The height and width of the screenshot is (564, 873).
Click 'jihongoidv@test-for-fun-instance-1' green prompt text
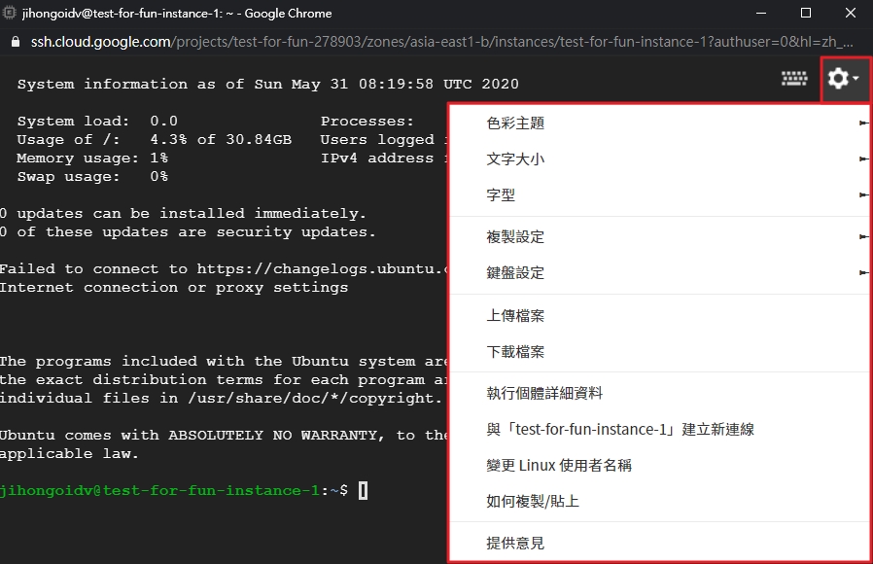(159, 490)
